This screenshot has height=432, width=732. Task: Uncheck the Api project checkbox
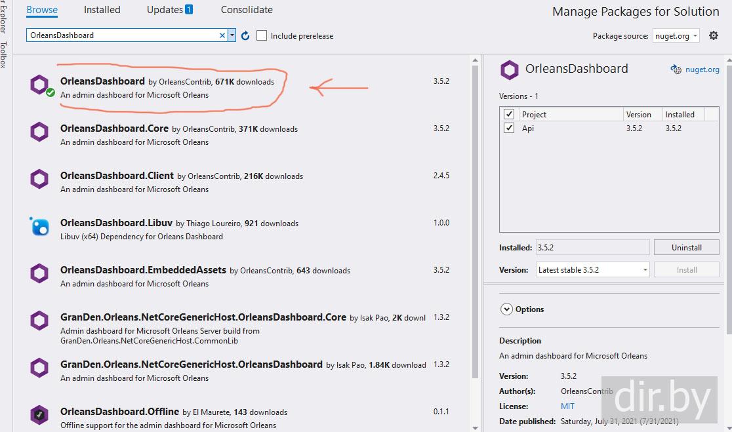[x=509, y=128]
